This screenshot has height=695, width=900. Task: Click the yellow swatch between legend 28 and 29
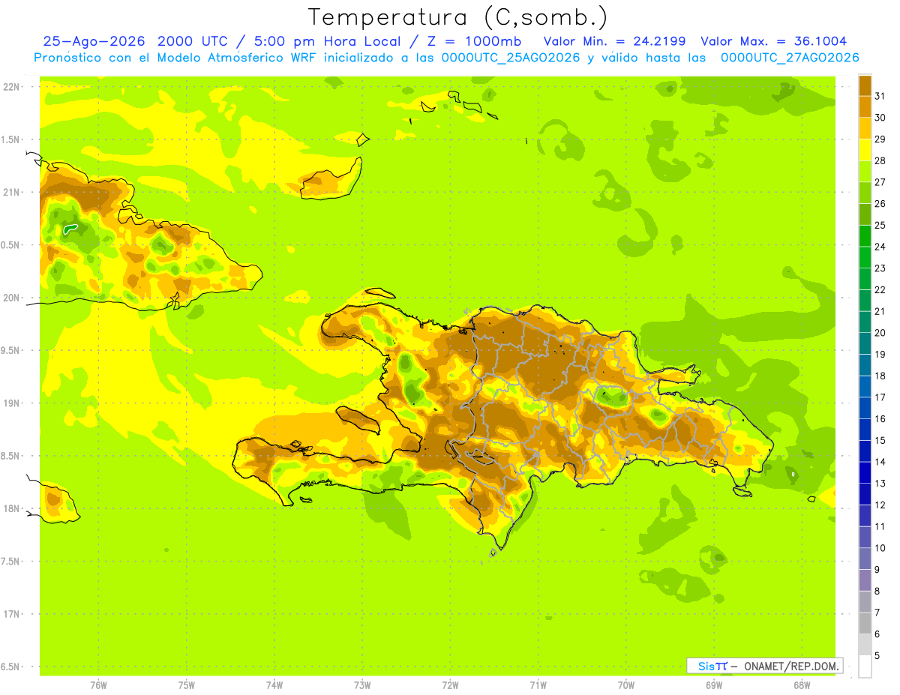[865, 150]
